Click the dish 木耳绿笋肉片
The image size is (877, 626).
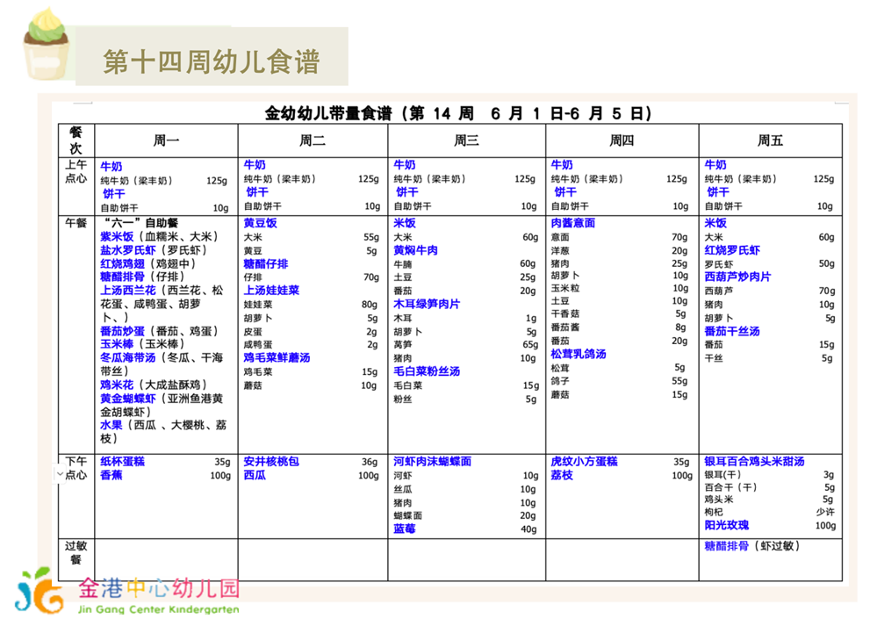[x=427, y=304]
